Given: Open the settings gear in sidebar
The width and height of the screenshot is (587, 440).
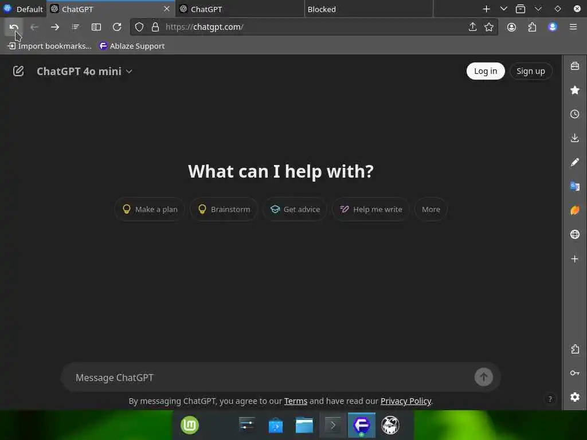Looking at the screenshot, I should pyautogui.click(x=574, y=397).
